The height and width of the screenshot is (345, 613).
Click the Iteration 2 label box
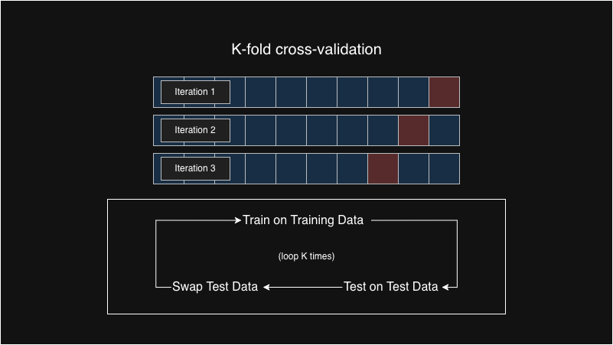195,131
